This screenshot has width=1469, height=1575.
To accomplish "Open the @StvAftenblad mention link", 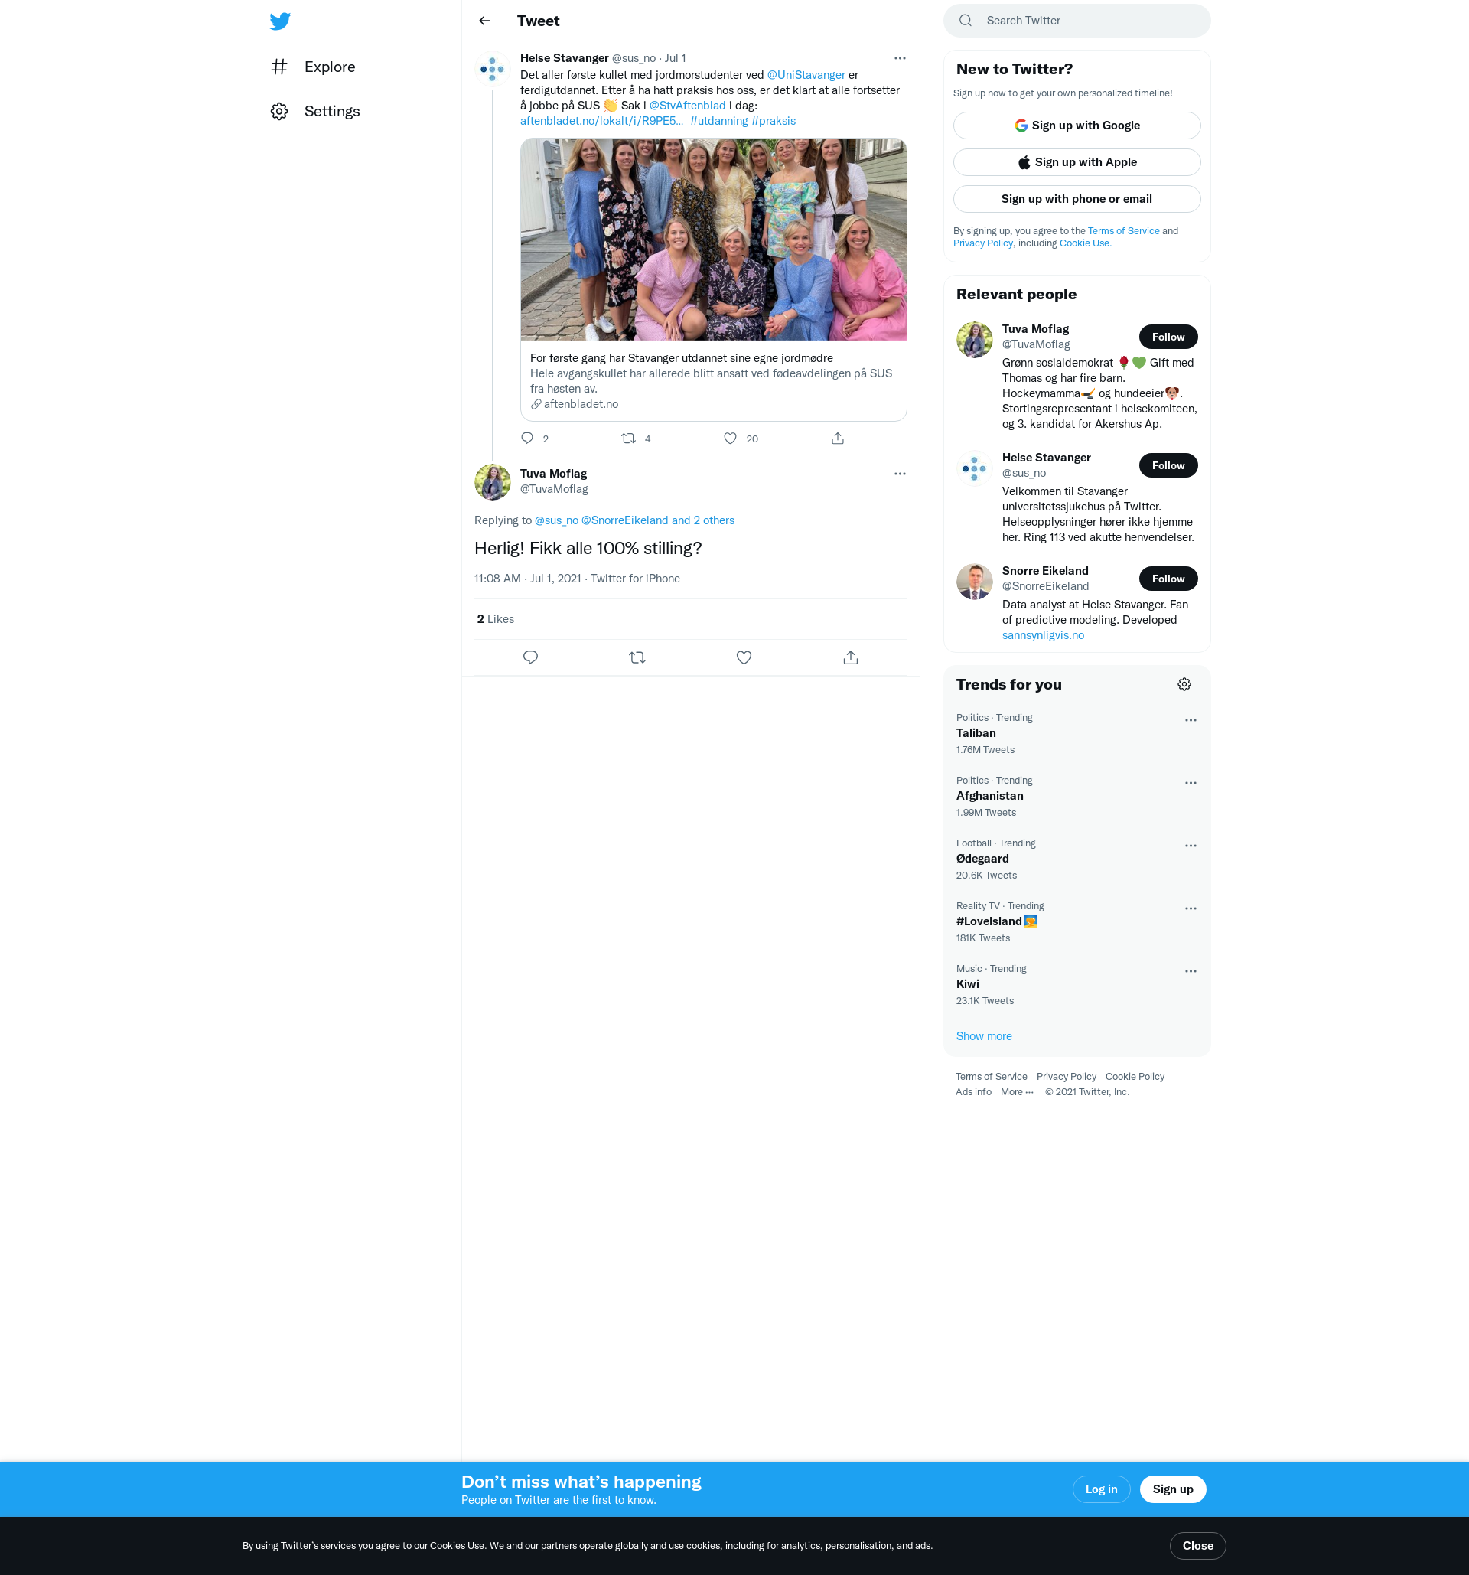I will pyautogui.click(x=687, y=106).
